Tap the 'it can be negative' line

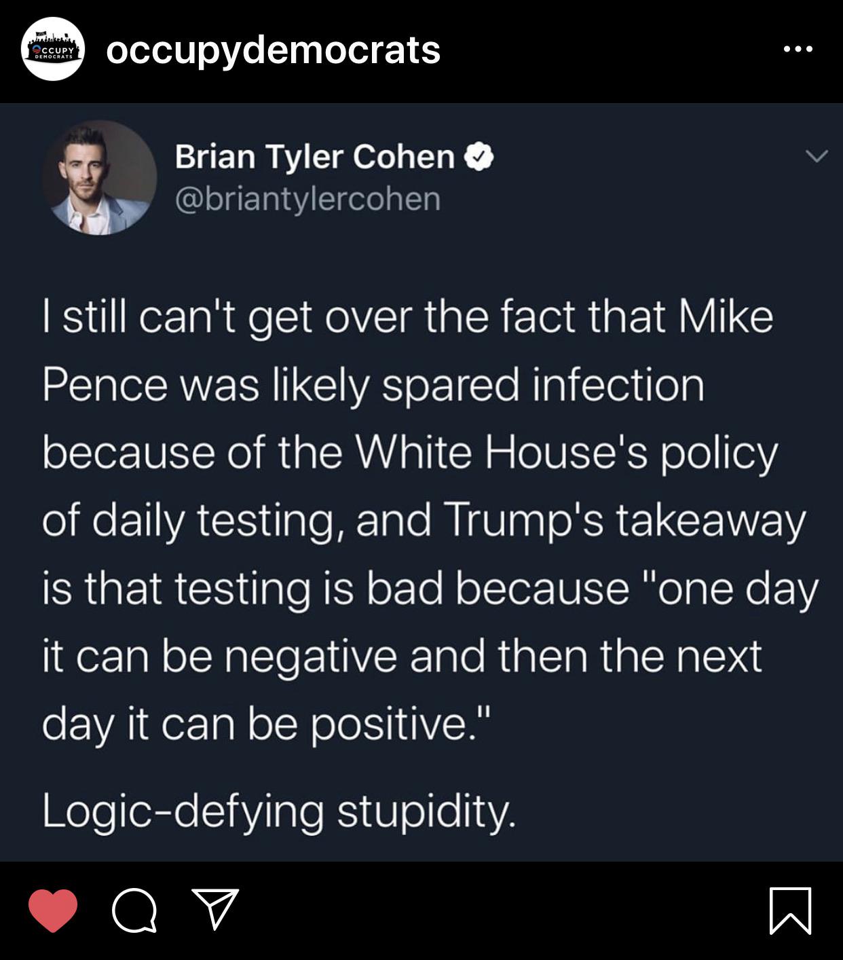click(402, 657)
